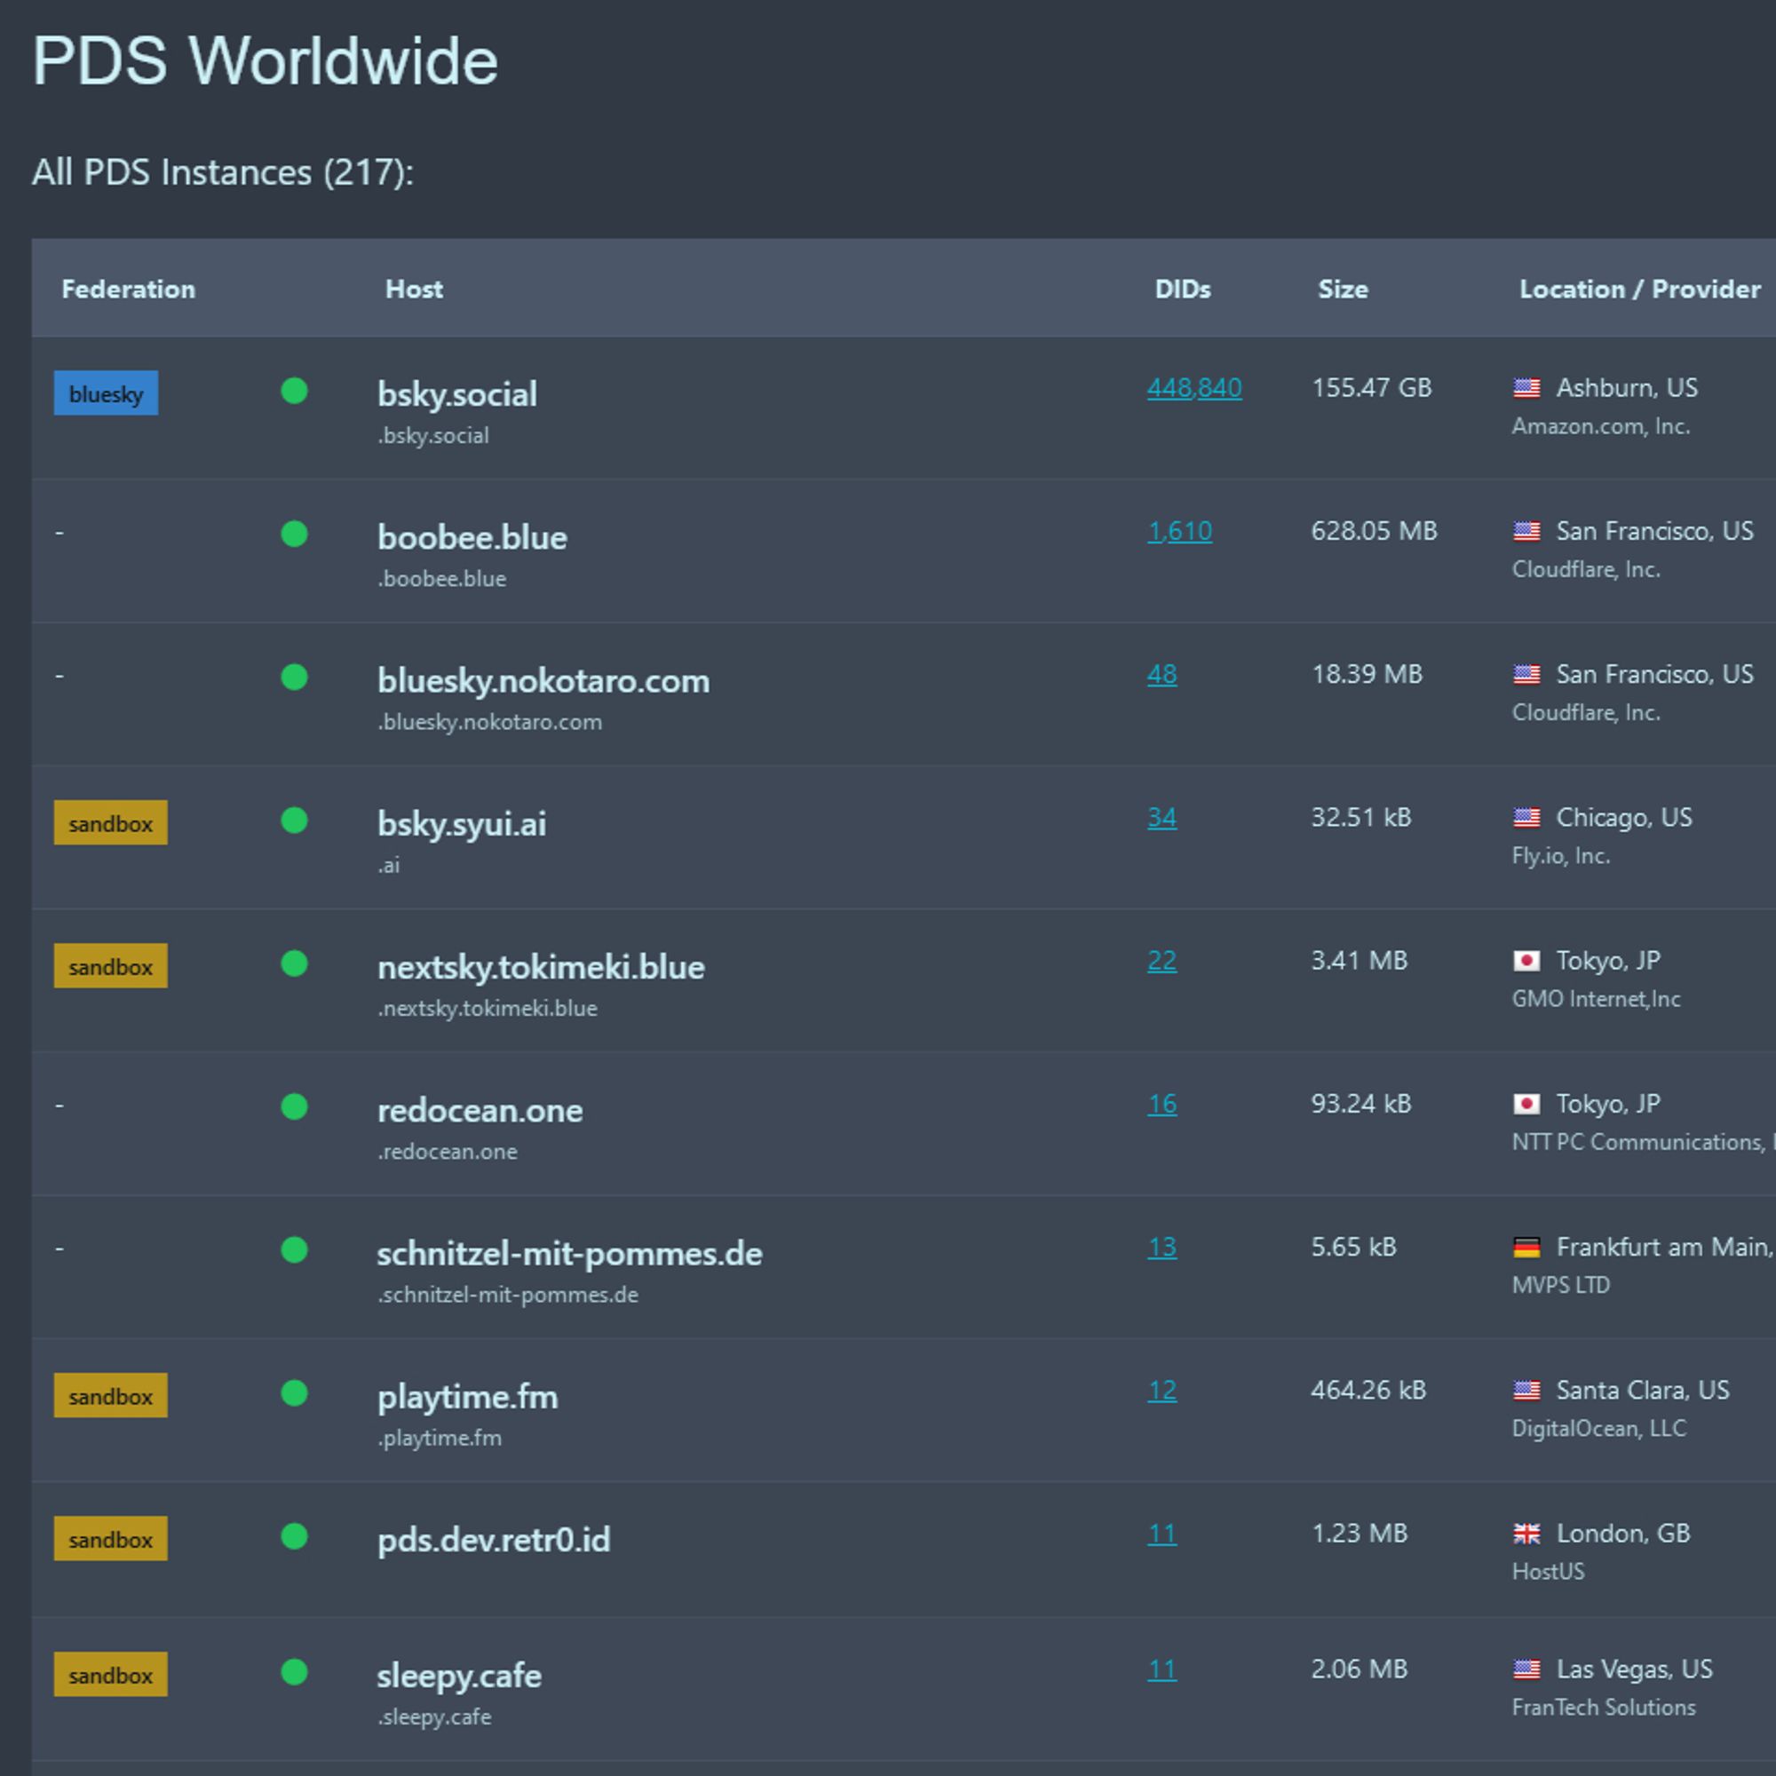
Task: Open the 11 DIDs link for sleepy.cafe
Action: (x=1162, y=1669)
